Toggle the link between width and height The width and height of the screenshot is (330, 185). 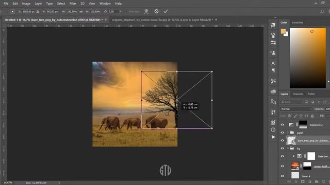coord(81,11)
